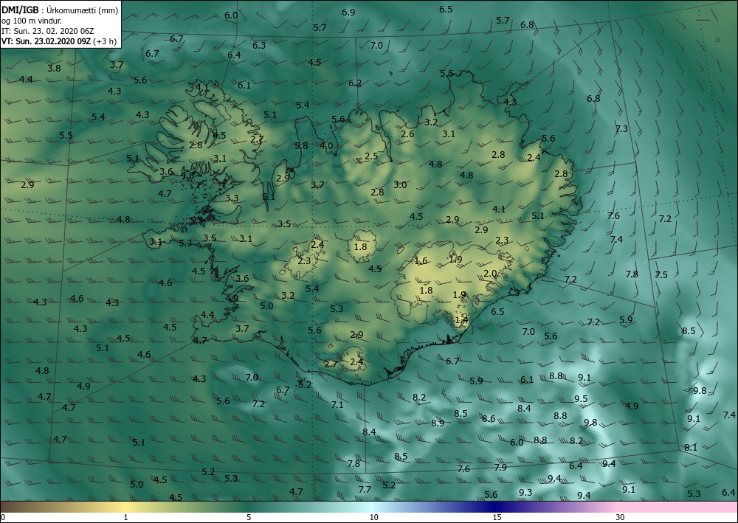Click the '10' label on the color scale

[x=373, y=518]
